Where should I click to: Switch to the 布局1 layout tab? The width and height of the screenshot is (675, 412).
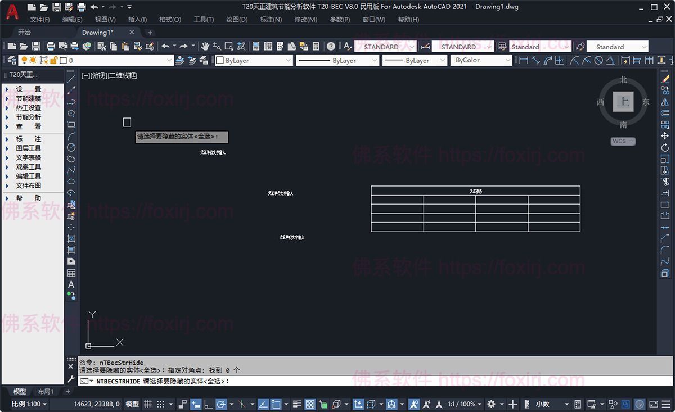tap(46, 391)
